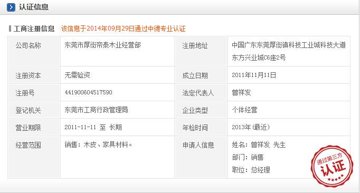Click the date 2011年11月11日

[254, 75]
